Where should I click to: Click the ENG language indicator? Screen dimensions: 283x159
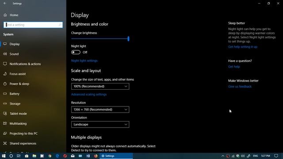coord(256,156)
